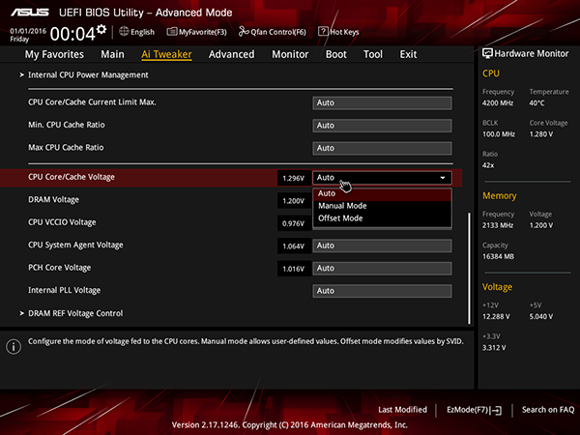Switch to EzMode(F7)
This screenshot has width=580, height=435.
point(475,410)
